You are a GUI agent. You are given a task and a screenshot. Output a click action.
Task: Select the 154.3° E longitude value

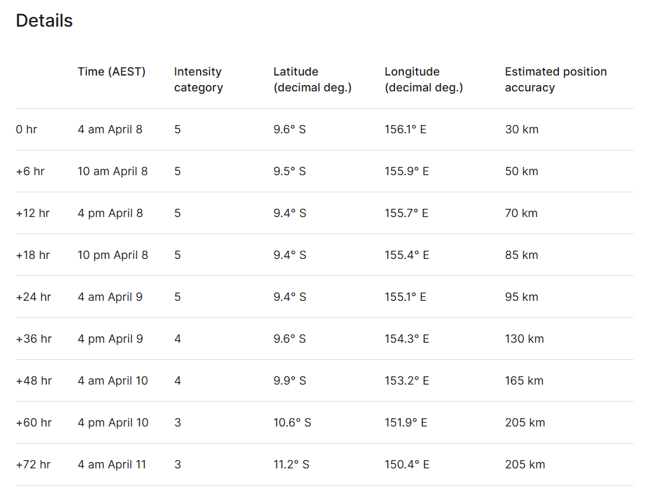point(407,339)
